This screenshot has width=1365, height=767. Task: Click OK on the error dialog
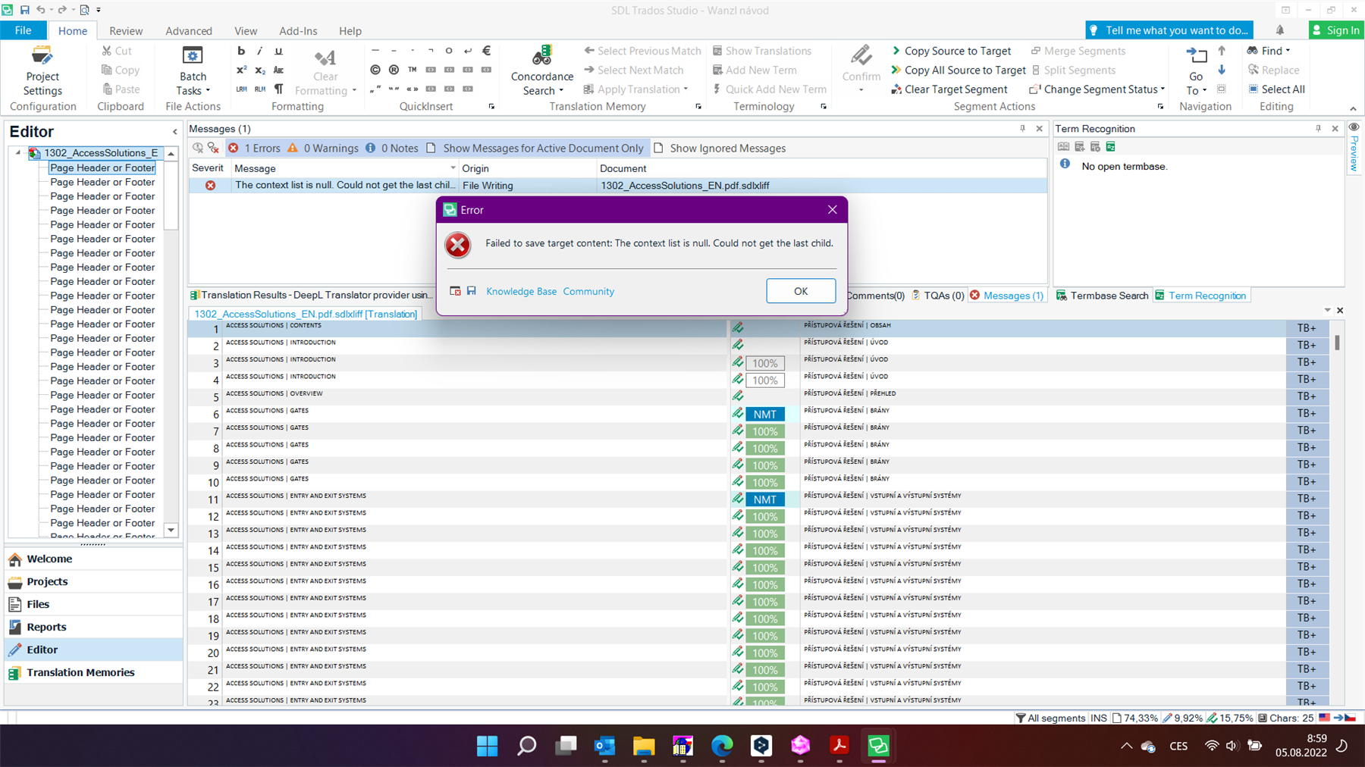pyautogui.click(x=801, y=290)
